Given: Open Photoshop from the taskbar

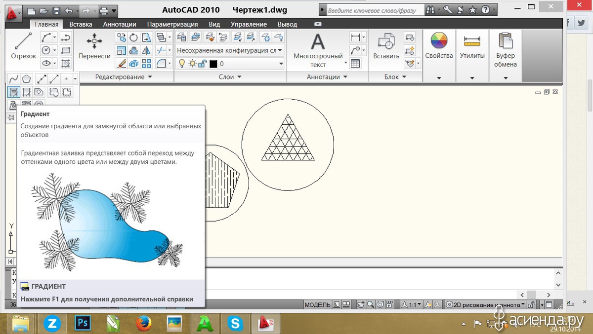Looking at the screenshot, I should (82, 323).
